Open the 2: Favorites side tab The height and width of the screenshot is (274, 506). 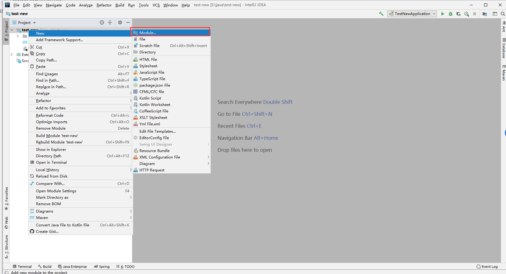point(6,199)
